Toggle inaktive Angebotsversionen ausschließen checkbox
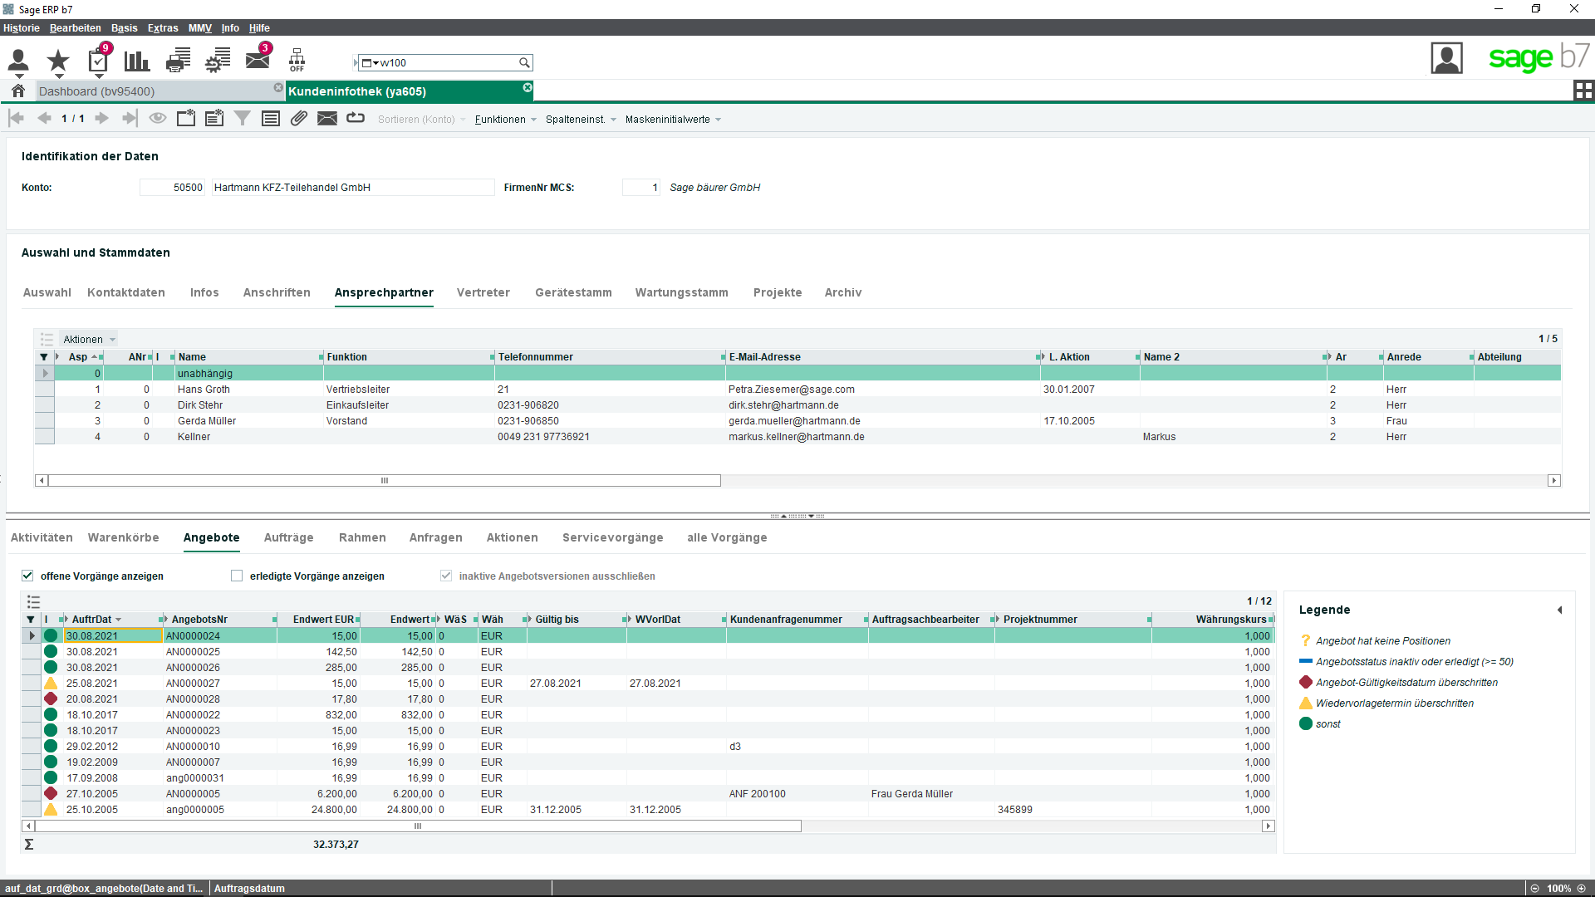 pyautogui.click(x=446, y=576)
